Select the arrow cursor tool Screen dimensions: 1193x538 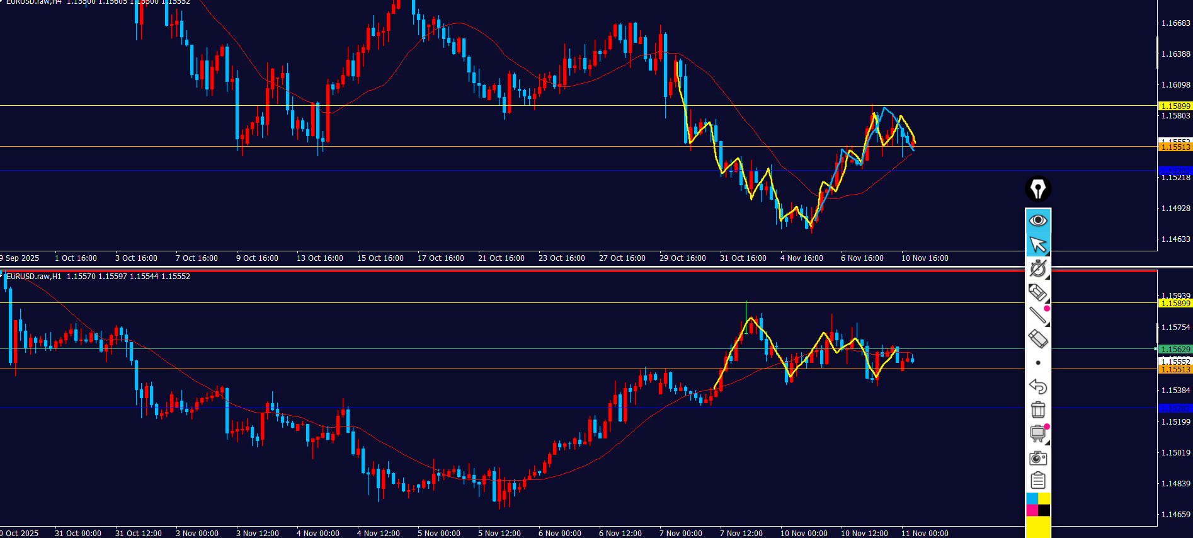[1037, 244]
